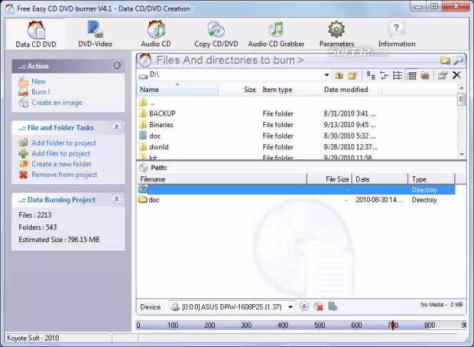This screenshot has width=474, height=347.
Task: Click Add folder to project
Action: (x=64, y=143)
